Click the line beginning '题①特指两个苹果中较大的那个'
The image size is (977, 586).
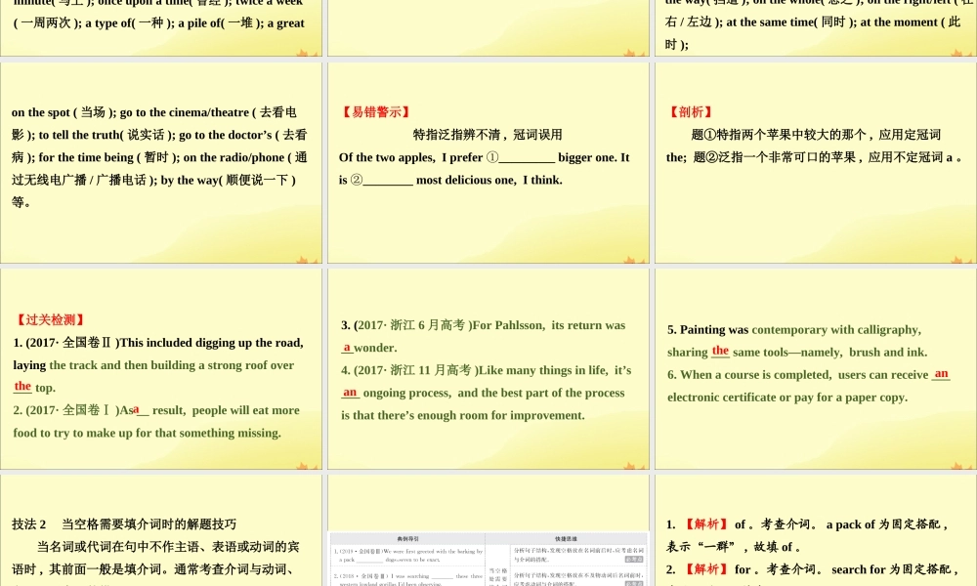[x=816, y=135]
